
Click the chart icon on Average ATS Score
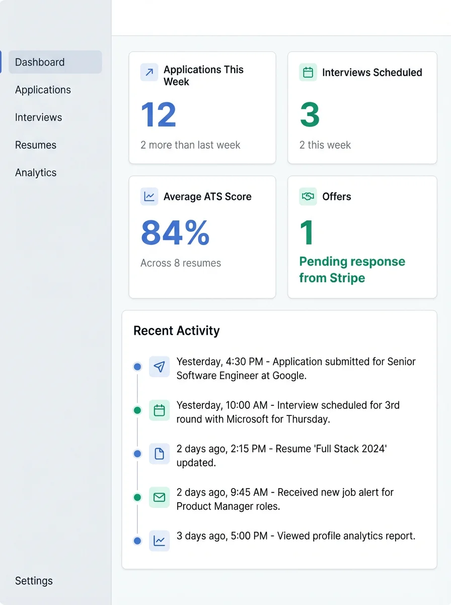(149, 197)
